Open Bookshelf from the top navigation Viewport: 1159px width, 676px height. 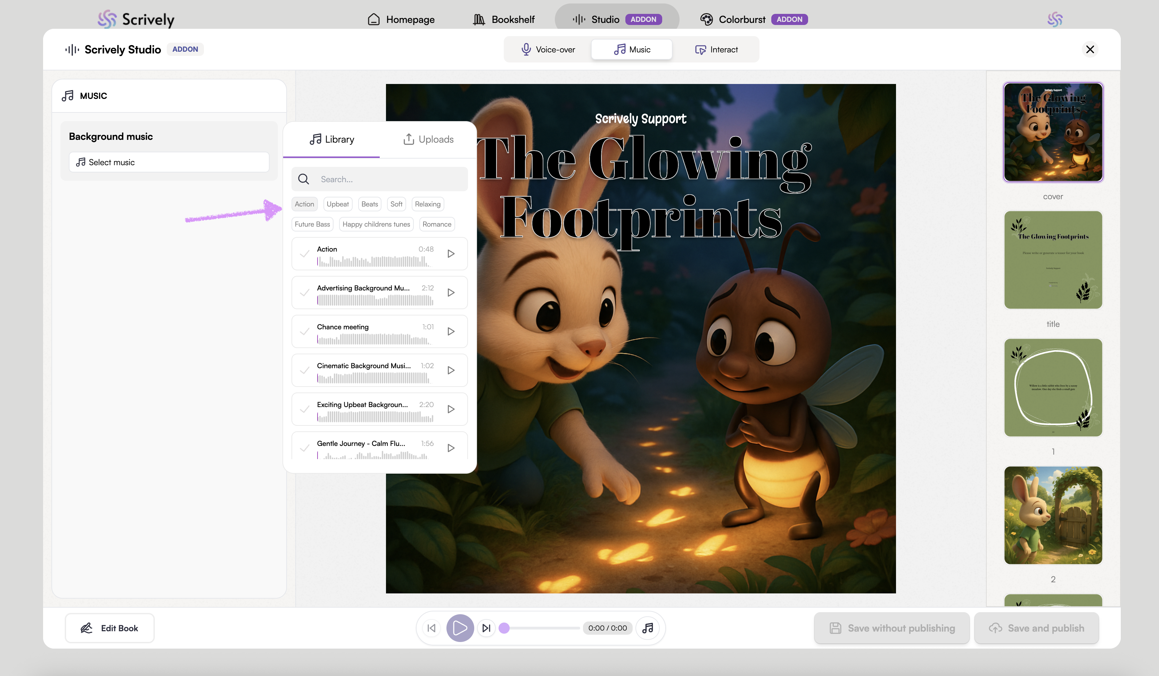[x=504, y=19]
